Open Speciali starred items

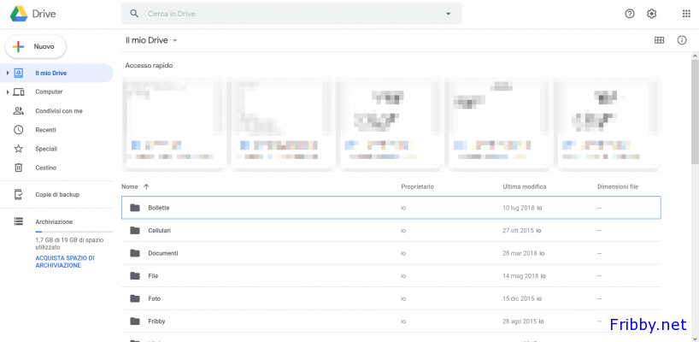(45, 149)
